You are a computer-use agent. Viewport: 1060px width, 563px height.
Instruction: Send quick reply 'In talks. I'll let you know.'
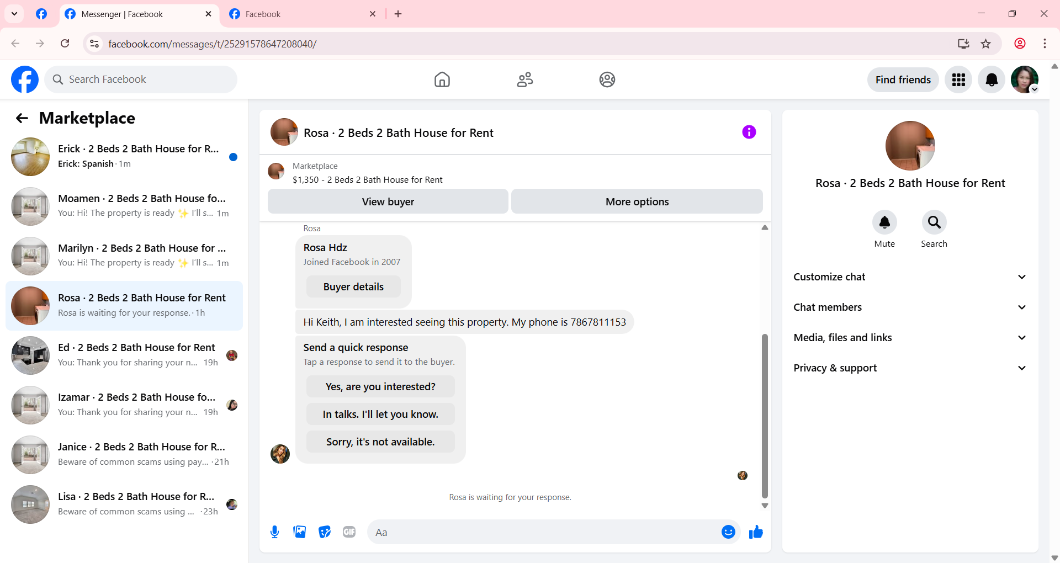[x=380, y=415]
